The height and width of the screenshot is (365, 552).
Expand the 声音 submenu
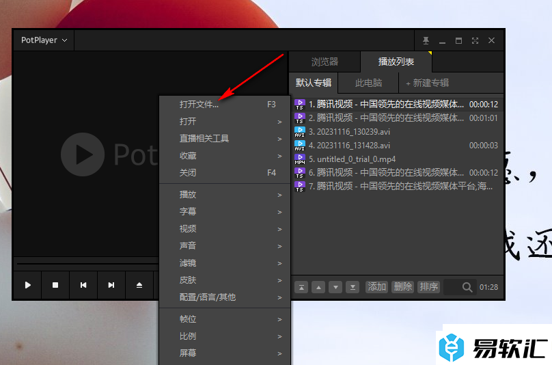pyautogui.click(x=225, y=245)
